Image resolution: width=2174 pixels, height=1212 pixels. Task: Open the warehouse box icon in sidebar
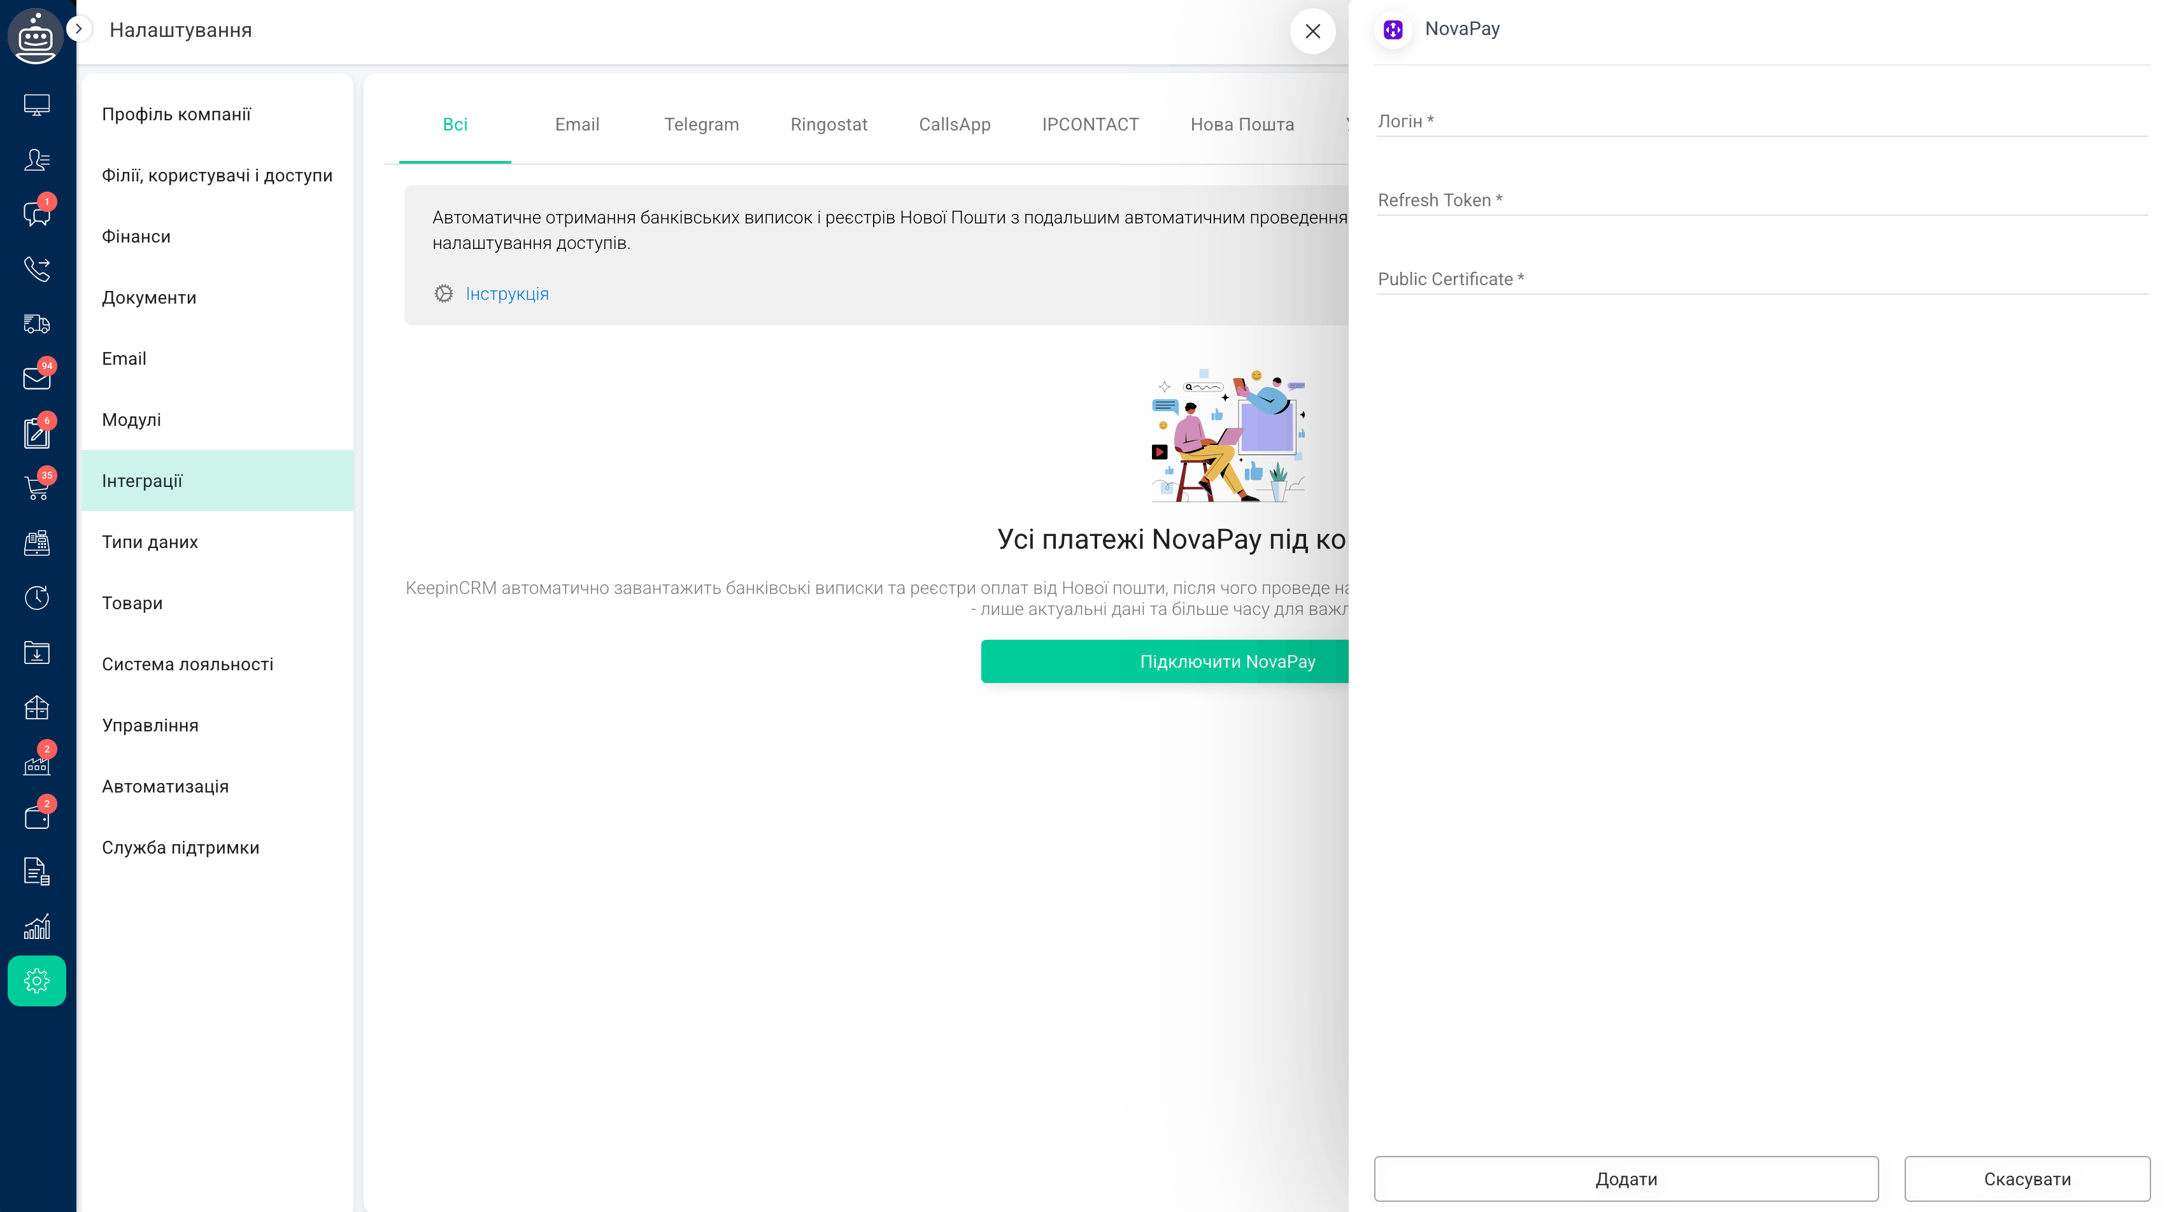(x=36, y=708)
